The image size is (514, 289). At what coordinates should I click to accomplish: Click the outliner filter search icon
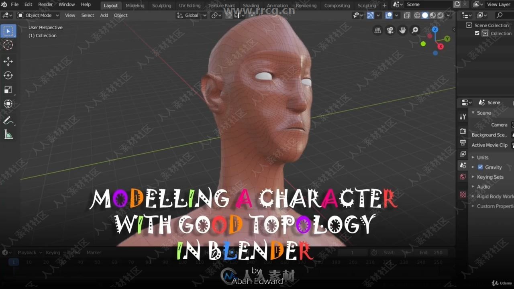500,15
